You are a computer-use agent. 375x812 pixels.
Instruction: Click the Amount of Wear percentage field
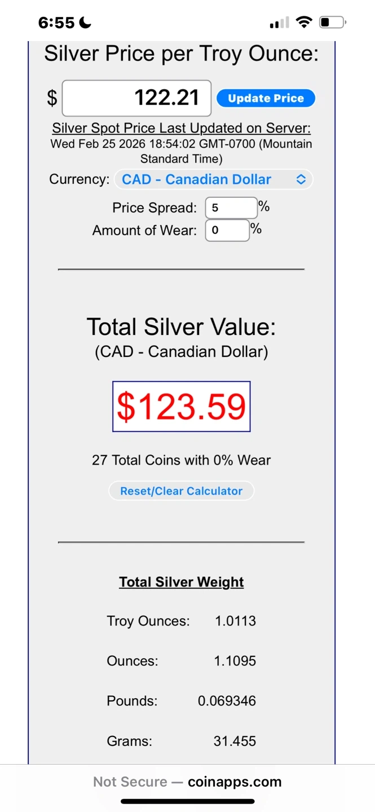click(x=227, y=230)
